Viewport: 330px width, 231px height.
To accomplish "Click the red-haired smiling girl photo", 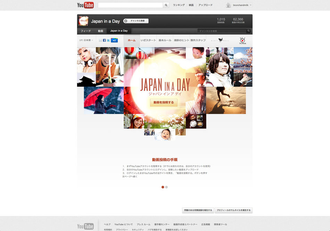I will pyautogui.click(x=134, y=121).
